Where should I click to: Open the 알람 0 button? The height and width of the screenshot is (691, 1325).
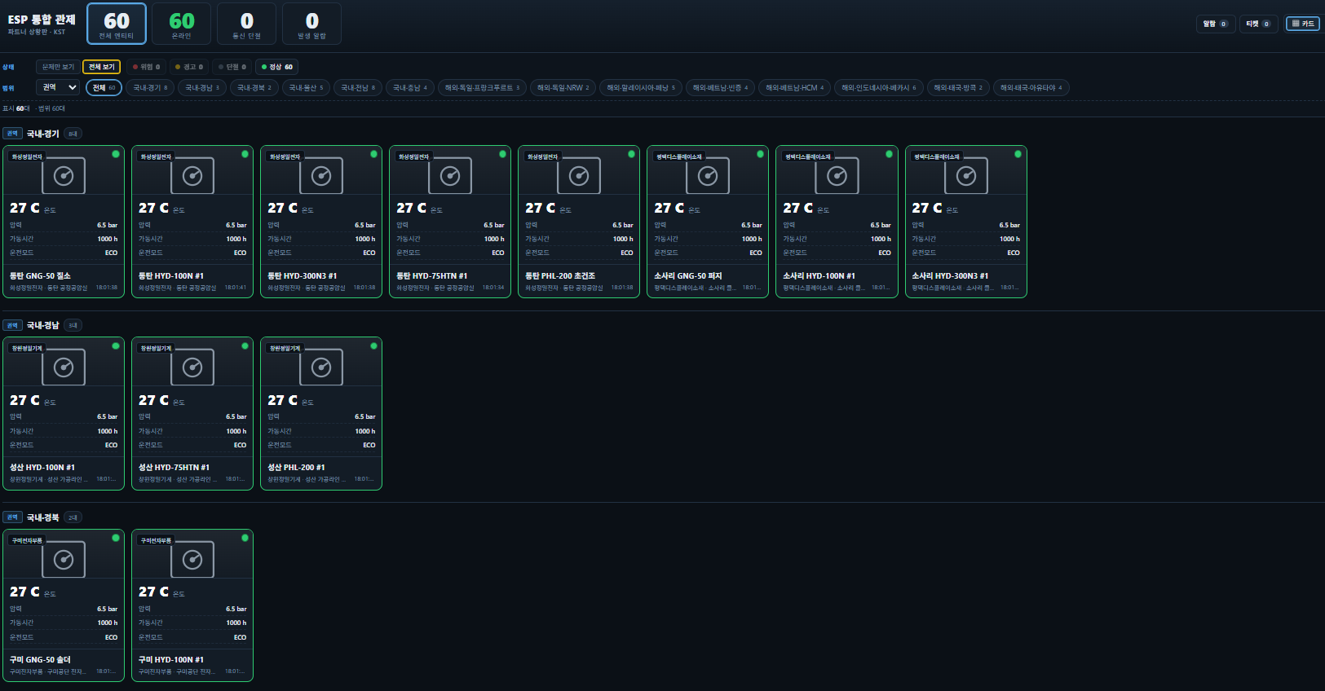point(1216,24)
